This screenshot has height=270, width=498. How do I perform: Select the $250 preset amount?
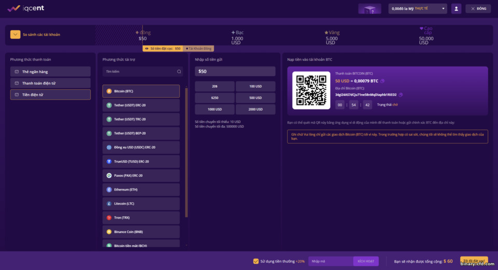click(x=215, y=98)
